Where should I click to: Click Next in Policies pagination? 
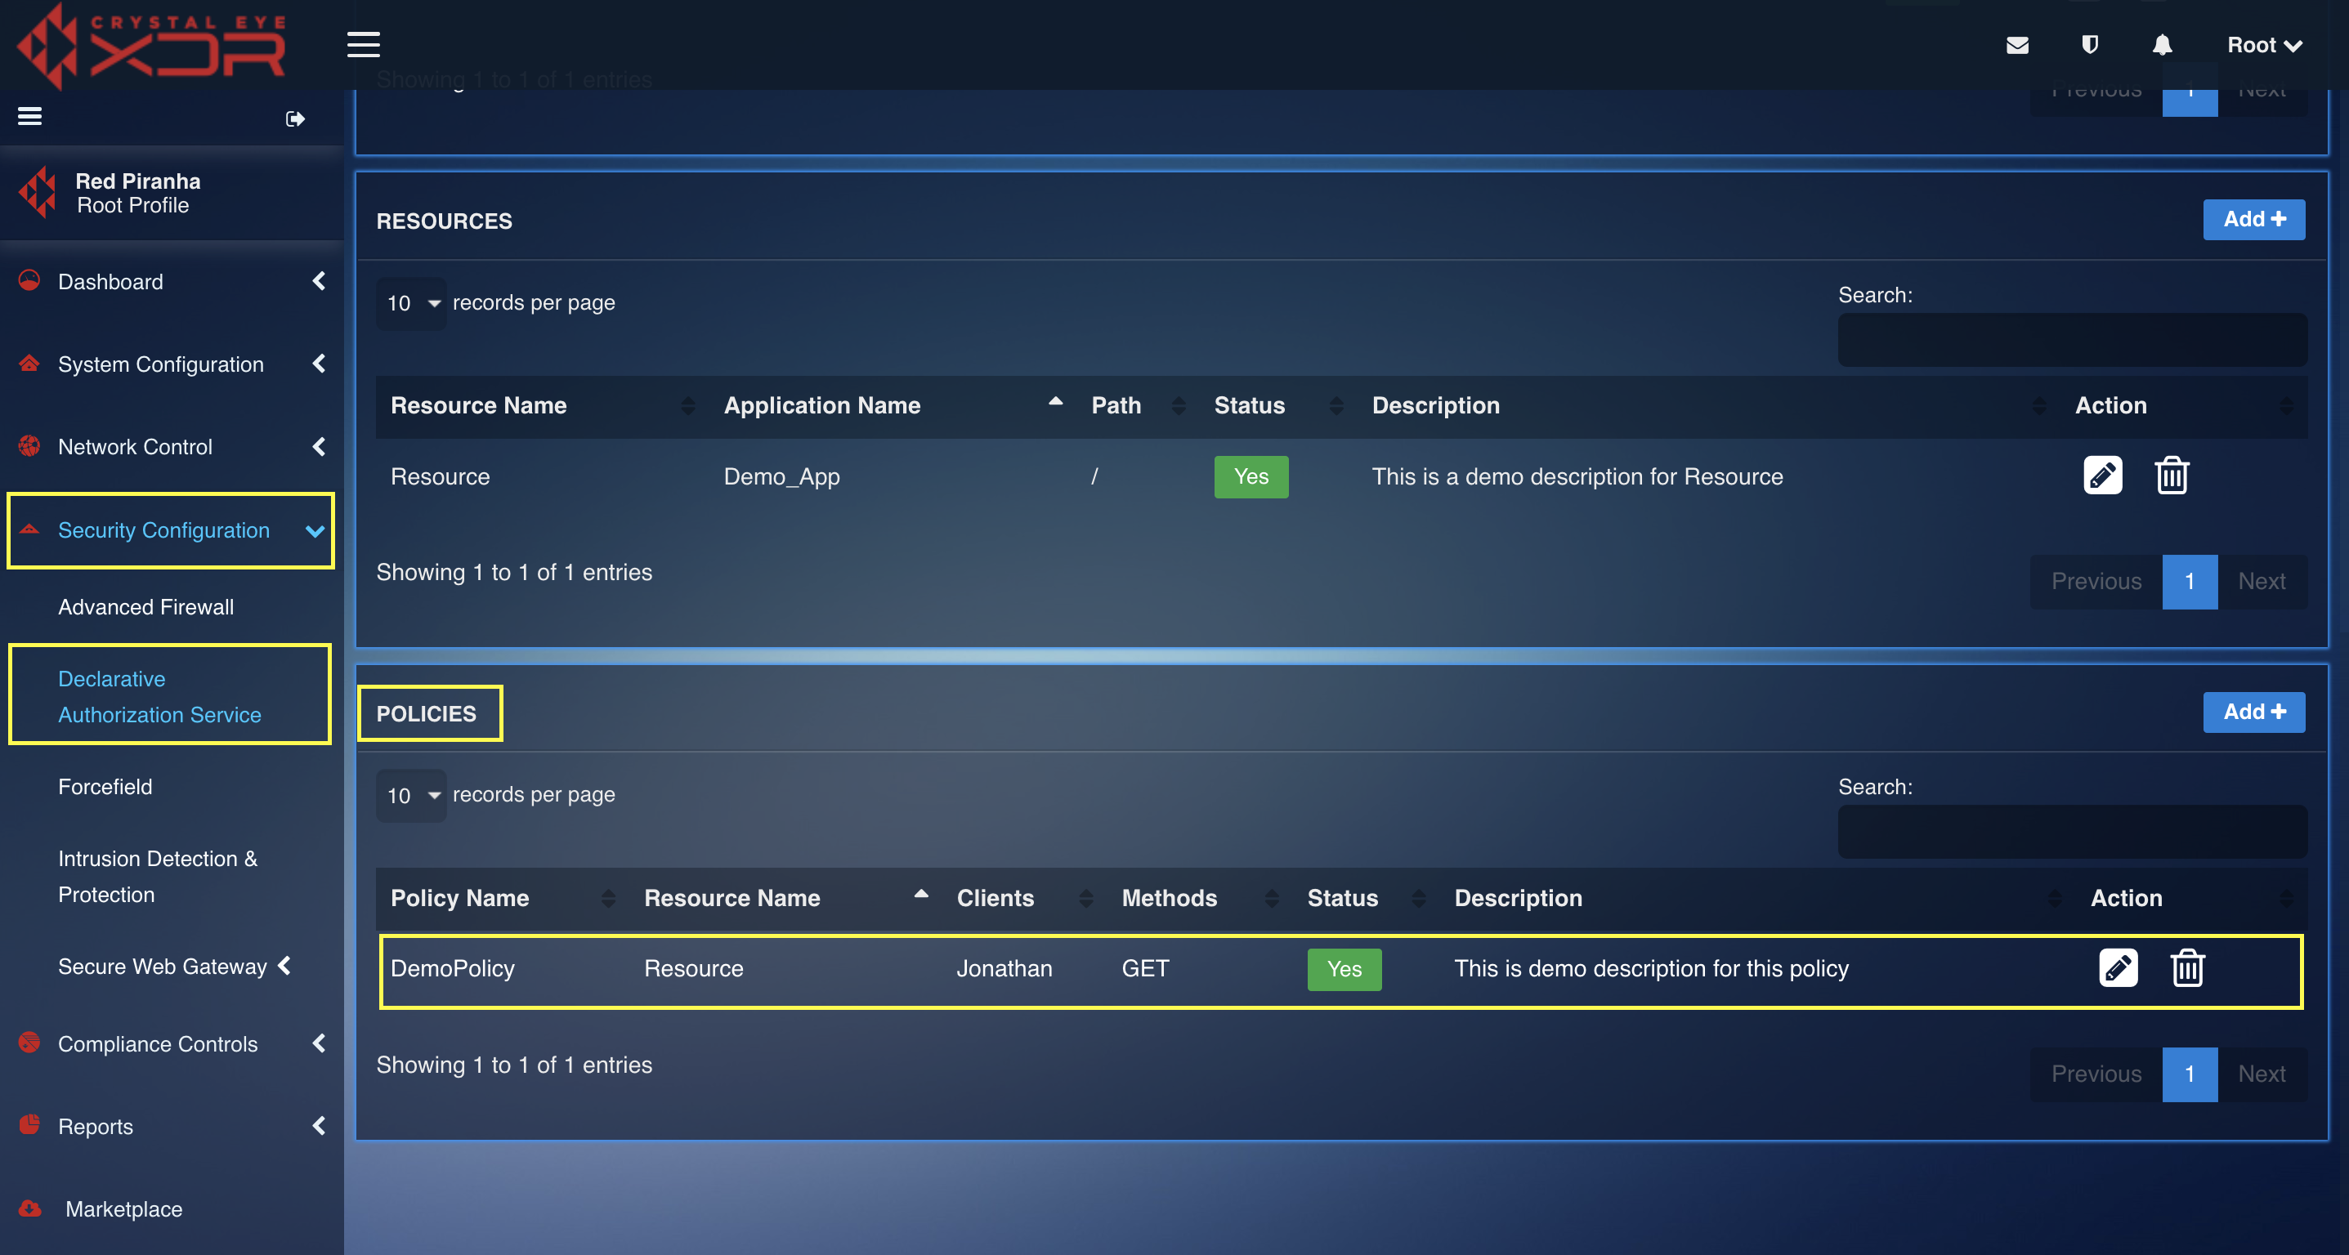(2261, 1074)
